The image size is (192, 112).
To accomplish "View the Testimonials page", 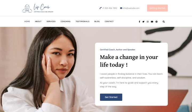I will (x=82, y=21).
